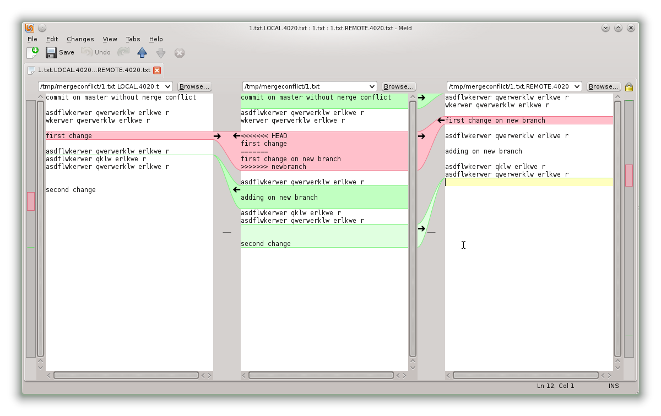Click the Meld application icon in title bar

(30, 28)
